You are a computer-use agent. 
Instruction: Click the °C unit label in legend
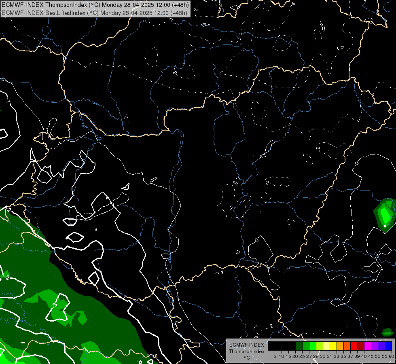247,358
